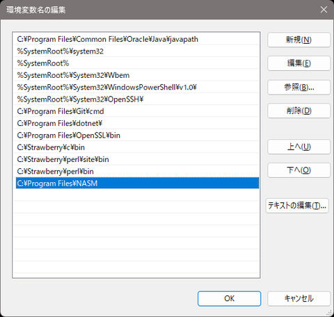Select the System32\Wbem entry
The width and height of the screenshot is (334, 317).
[x=136, y=75]
